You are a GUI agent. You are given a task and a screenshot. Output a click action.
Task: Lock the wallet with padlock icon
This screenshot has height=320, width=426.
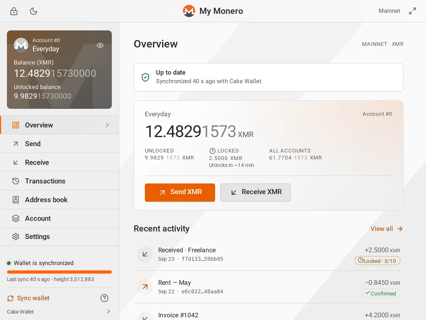tap(14, 11)
